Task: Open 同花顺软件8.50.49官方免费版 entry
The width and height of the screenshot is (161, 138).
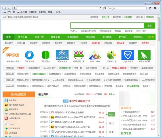Action: point(69,112)
